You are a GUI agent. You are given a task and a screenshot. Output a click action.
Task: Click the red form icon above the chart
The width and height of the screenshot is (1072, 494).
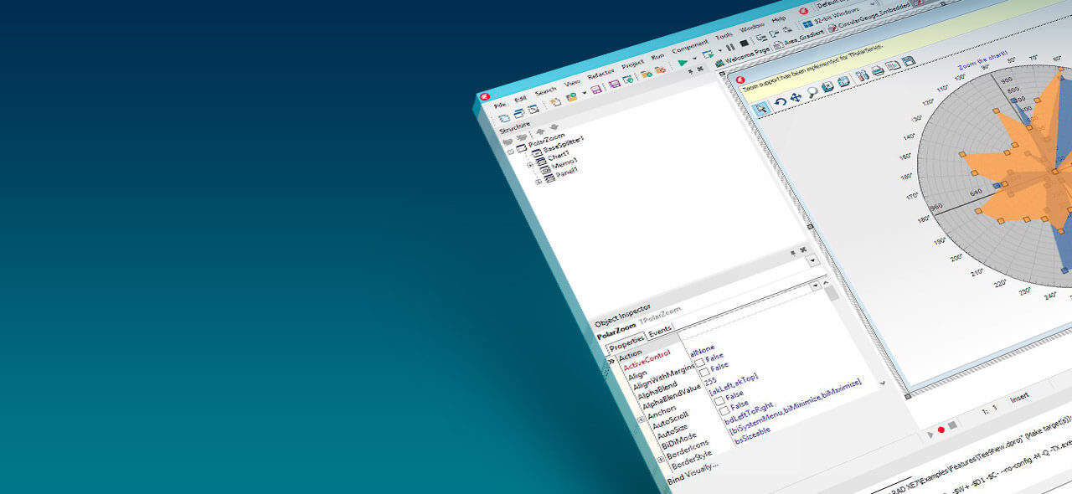coord(740,80)
